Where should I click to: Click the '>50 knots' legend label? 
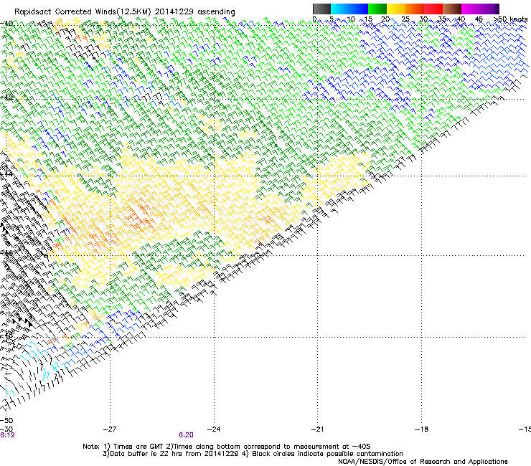(510, 19)
